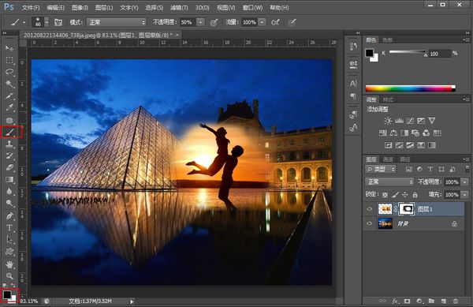Select the Magic Wand tool
This screenshot has width=473, height=307.
[9, 84]
